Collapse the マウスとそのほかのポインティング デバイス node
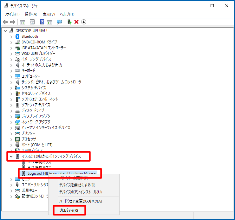This screenshot has height=220, width=235. pyautogui.click(x=11, y=156)
